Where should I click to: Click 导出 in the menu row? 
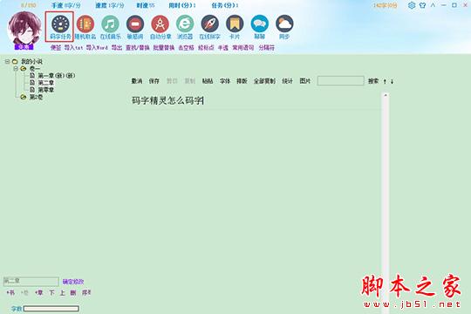tap(117, 47)
